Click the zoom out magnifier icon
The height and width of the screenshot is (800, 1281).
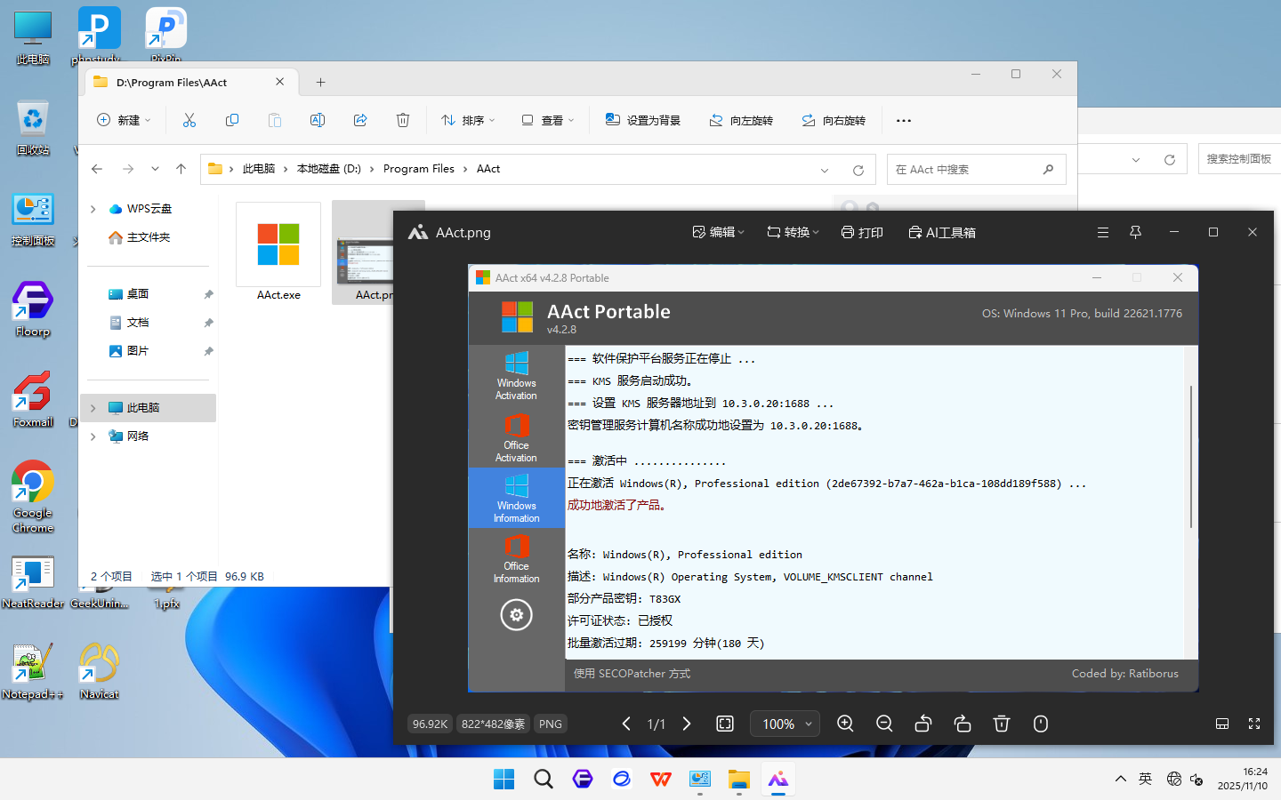(884, 724)
